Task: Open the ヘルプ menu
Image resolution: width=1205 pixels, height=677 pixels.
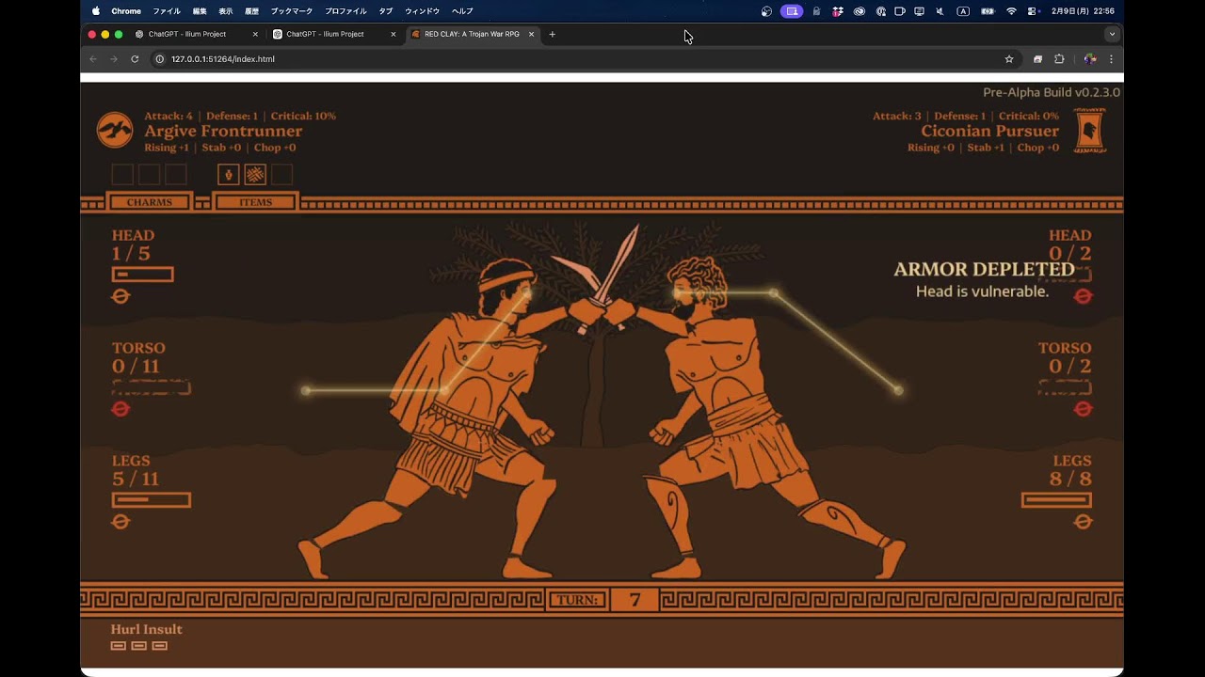Action: [x=462, y=11]
